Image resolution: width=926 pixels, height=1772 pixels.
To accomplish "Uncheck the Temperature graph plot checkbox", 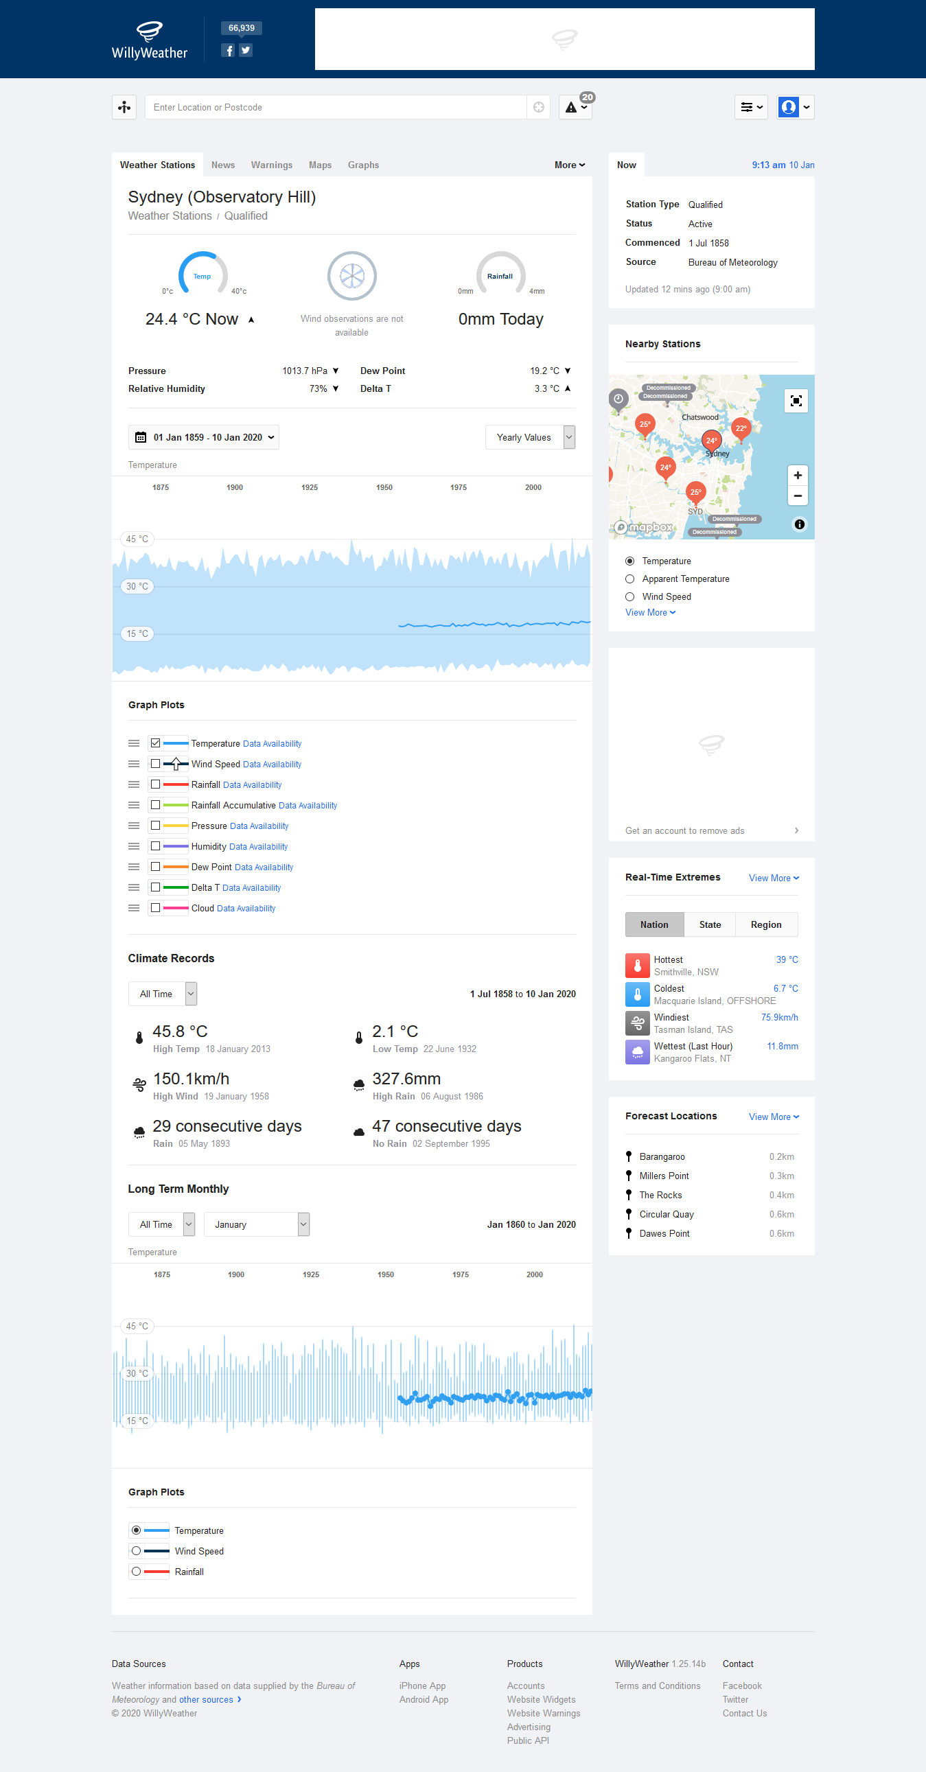I will pyautogui.click(x=156, y=743).
